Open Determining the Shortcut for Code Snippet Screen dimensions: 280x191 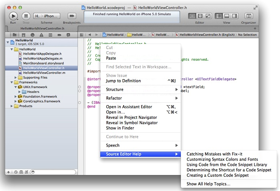pyautogui.click(x=229, y=170)
